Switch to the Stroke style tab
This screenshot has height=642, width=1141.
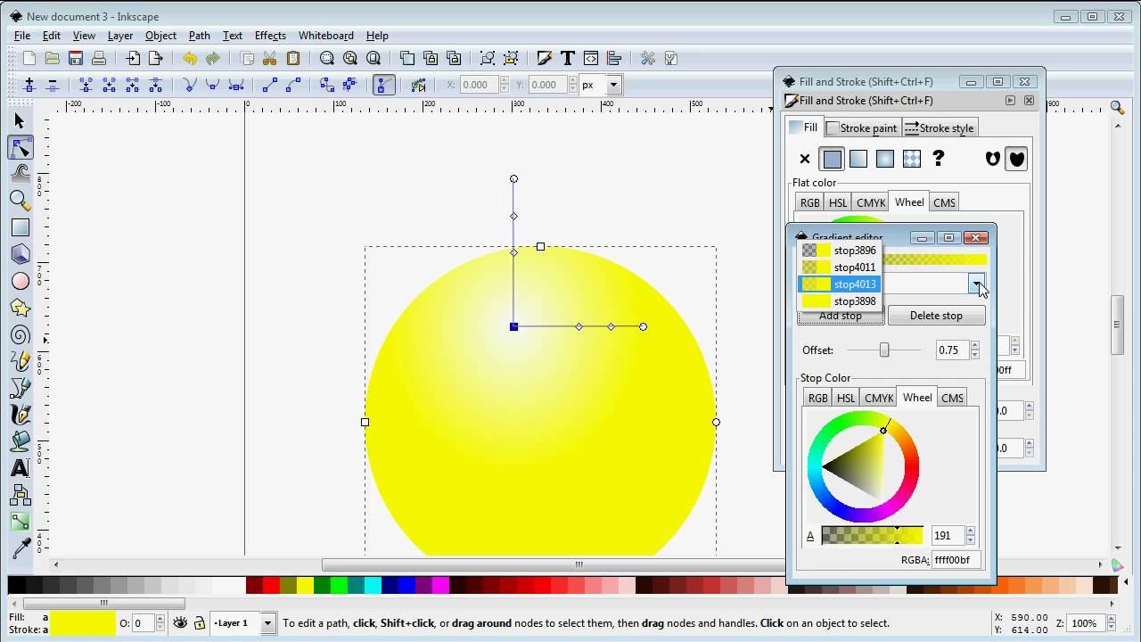click(940, 128)
